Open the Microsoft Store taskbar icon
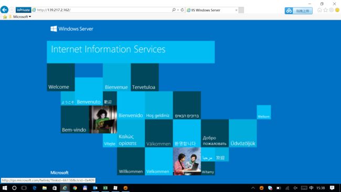This screenshot has width=341, height=192. [x=55, y=188]
